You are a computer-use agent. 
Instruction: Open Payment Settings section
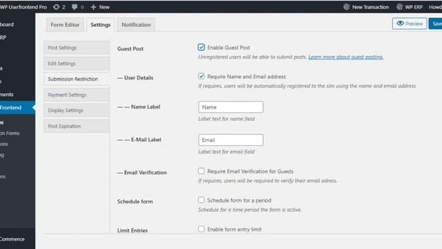77,95
